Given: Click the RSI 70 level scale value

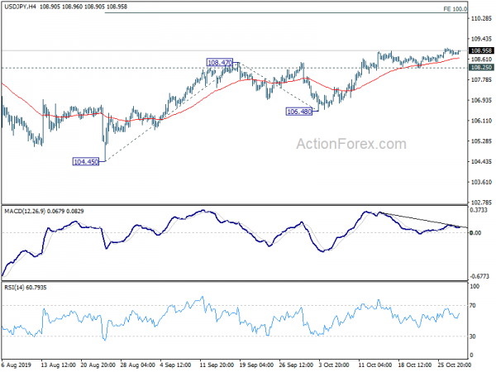Looking at the screenshot, I should click(475, 306).
